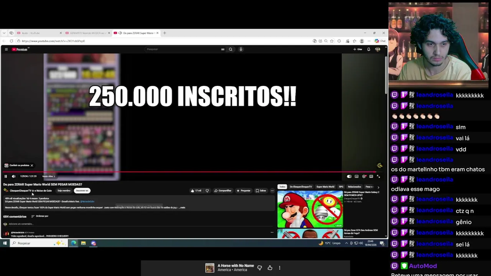Open the @NoisedeGole mention link
This screenshot has height=276, width=491.
coord(87,201)
